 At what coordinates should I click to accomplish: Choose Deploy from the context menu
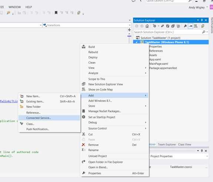coord(115,57)
